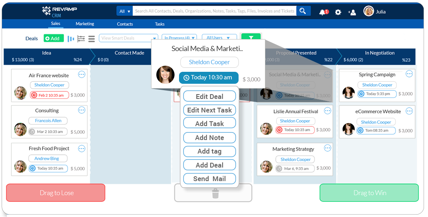Click the search magnifier button
This screenshot has width=428, height=217.
[303, 11]
